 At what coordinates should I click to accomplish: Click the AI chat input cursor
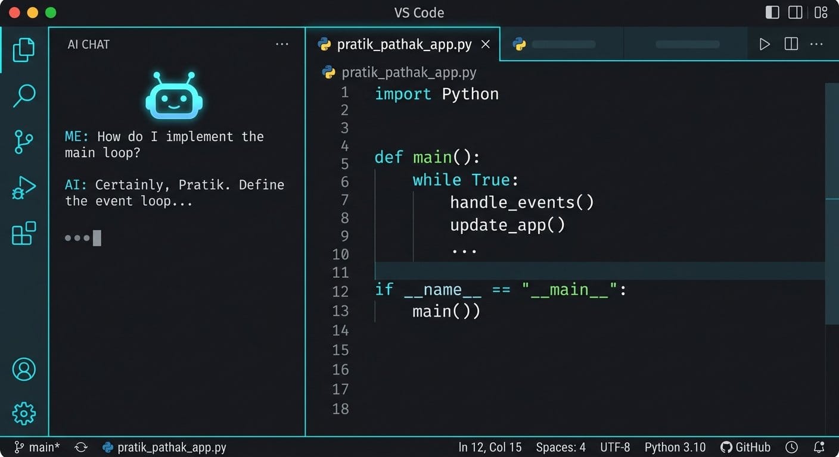[97, 238]
